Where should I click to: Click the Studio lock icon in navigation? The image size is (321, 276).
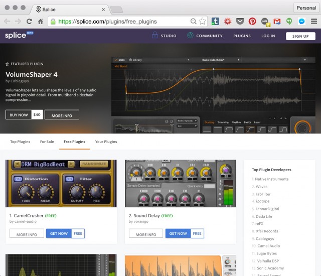(155, 36)
